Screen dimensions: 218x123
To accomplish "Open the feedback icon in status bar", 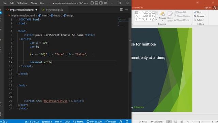I will tap(121, 122).
